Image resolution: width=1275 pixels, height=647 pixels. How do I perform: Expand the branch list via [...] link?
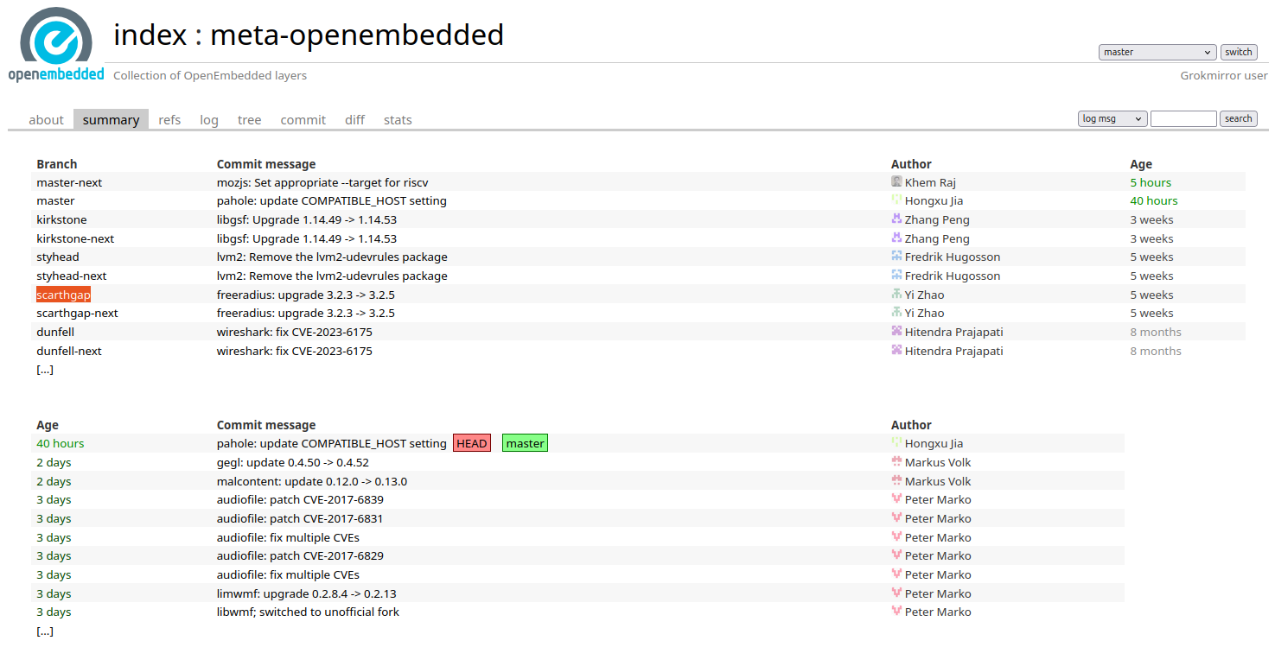pos(44,369)
